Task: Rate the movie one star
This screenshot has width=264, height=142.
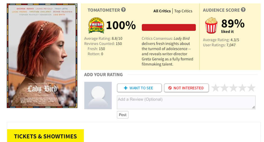Action: tap(216, 88)
